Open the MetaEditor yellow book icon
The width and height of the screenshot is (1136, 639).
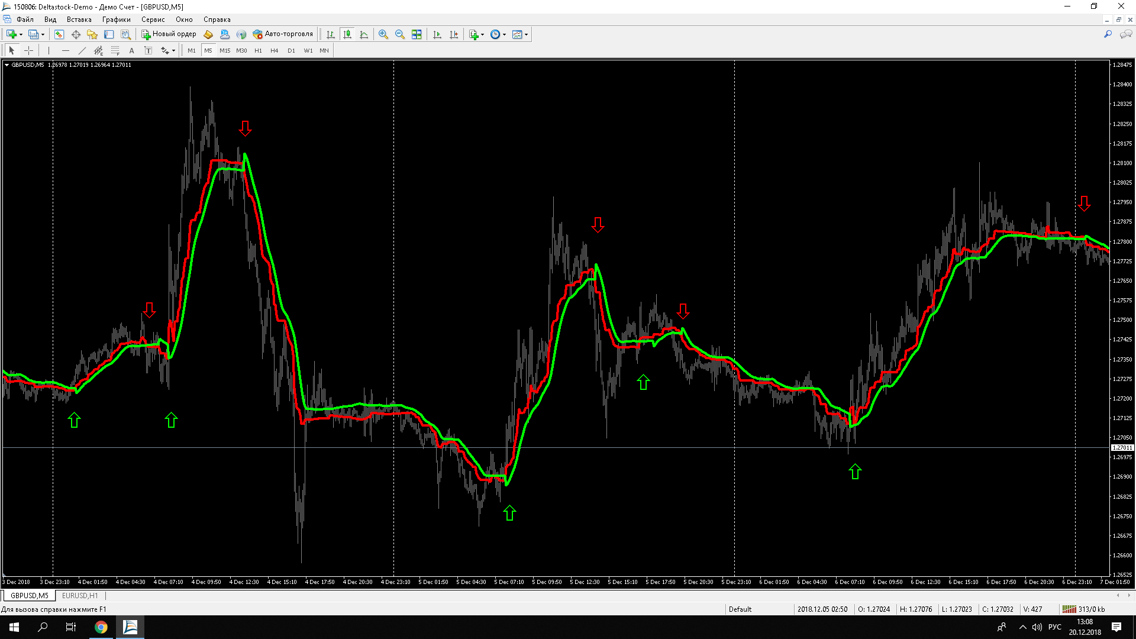coord(208,34)
